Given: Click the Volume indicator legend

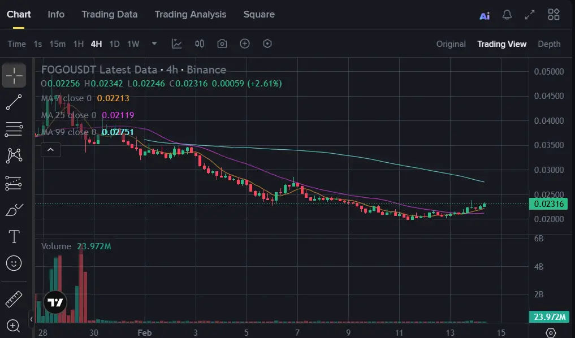Looking at the screenshot, I should click(x=76, y=246).
